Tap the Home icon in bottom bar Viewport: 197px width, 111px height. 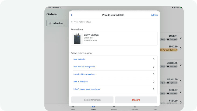coord(73,107)
